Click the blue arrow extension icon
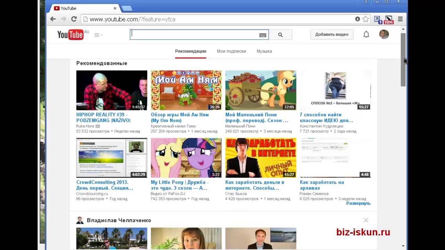Image resolution: width=445 pixels, height=250 pixels. [378, 19]
